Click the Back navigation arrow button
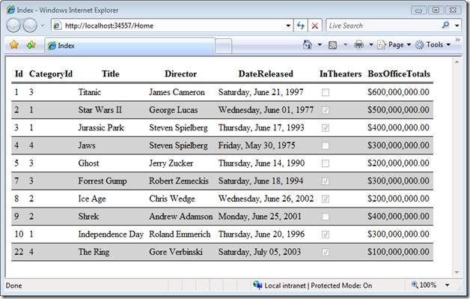This screenshot has width=470, height=299. click(13, 25)
